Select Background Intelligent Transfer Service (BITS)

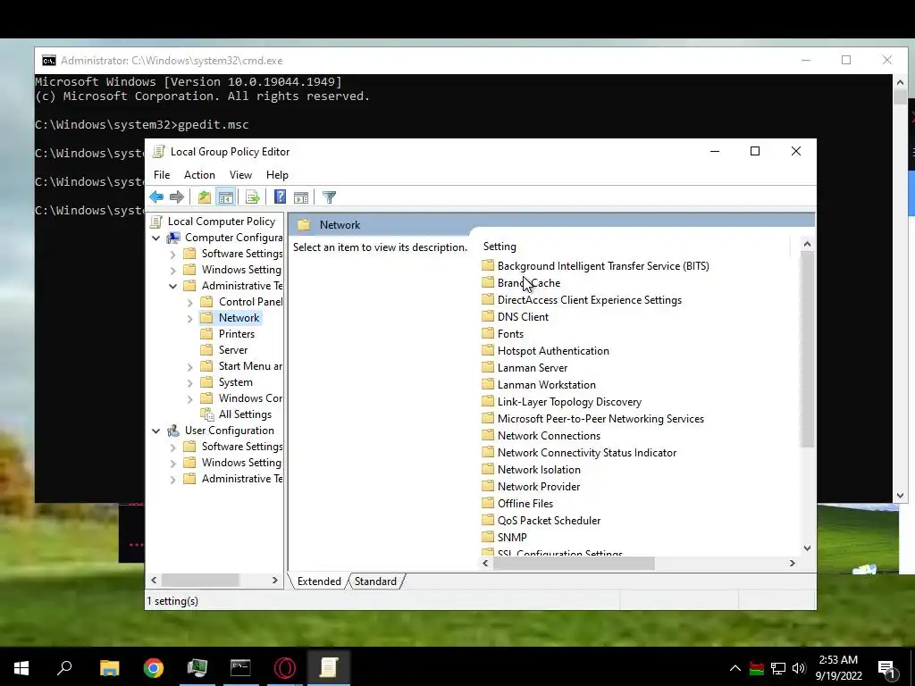pos(603,266)
